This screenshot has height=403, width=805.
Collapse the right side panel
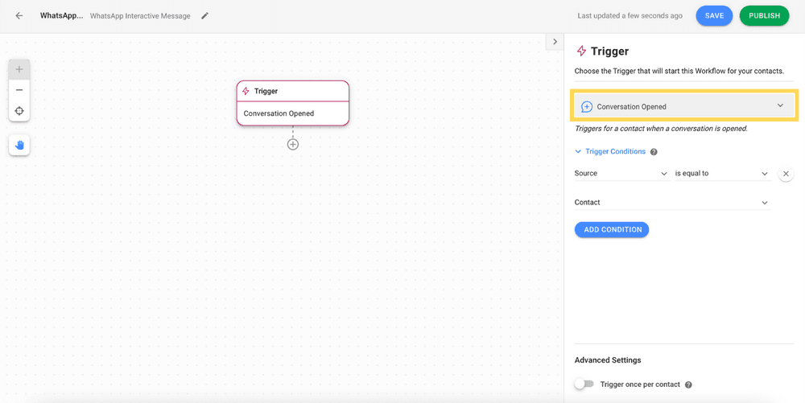(x=555, y=42)
